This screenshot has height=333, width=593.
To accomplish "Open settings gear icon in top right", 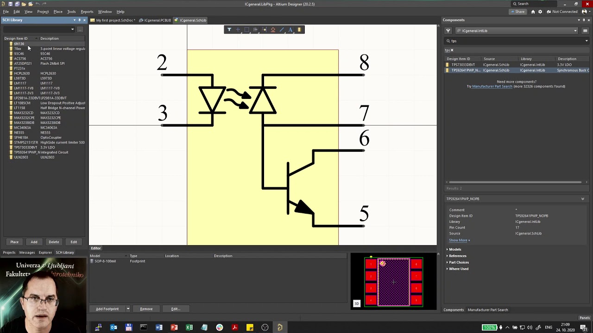I will tap(541, 12).
